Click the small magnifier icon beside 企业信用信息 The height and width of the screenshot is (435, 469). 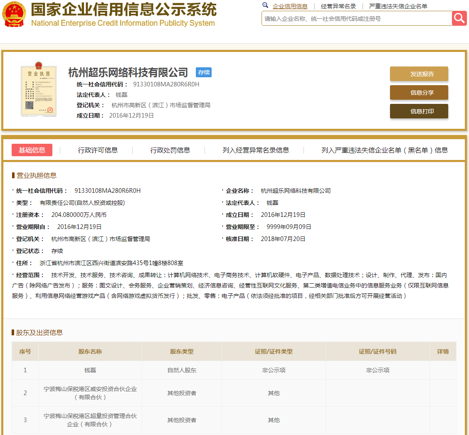(x=265, y=5)
